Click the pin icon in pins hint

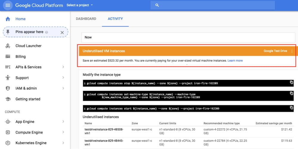point(8,32)
